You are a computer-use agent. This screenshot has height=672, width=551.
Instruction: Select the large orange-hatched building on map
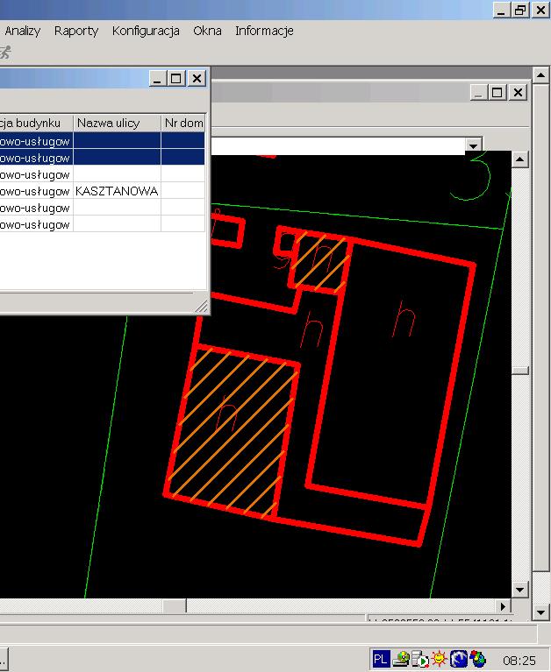[x=232, y=431]
